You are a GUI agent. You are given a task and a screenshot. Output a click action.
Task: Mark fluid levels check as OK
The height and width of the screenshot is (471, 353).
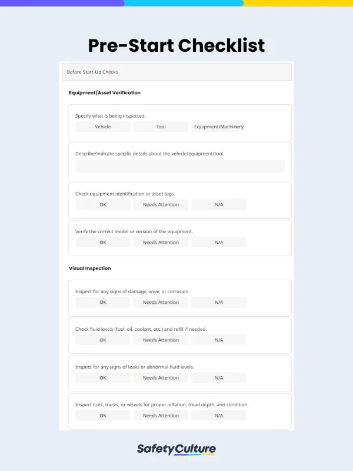tap(102, 340)
